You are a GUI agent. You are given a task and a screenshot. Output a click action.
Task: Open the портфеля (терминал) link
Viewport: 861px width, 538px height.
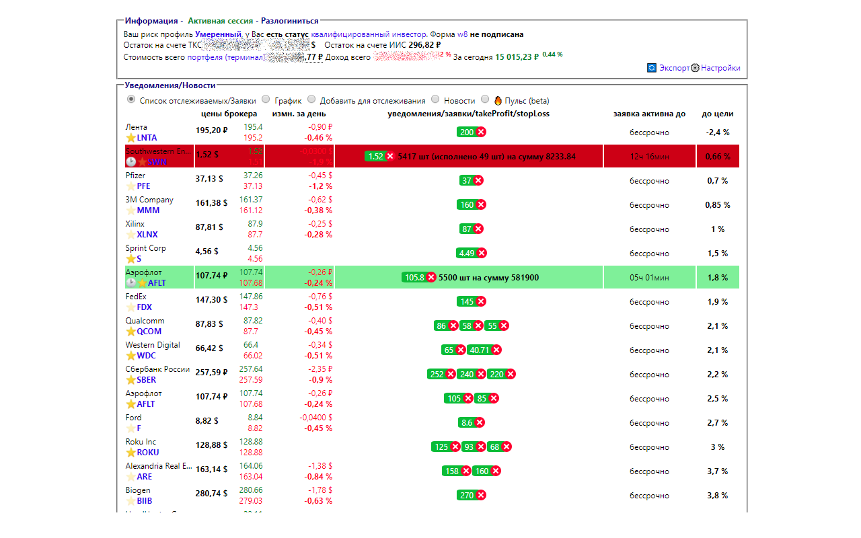pos(226,57)
